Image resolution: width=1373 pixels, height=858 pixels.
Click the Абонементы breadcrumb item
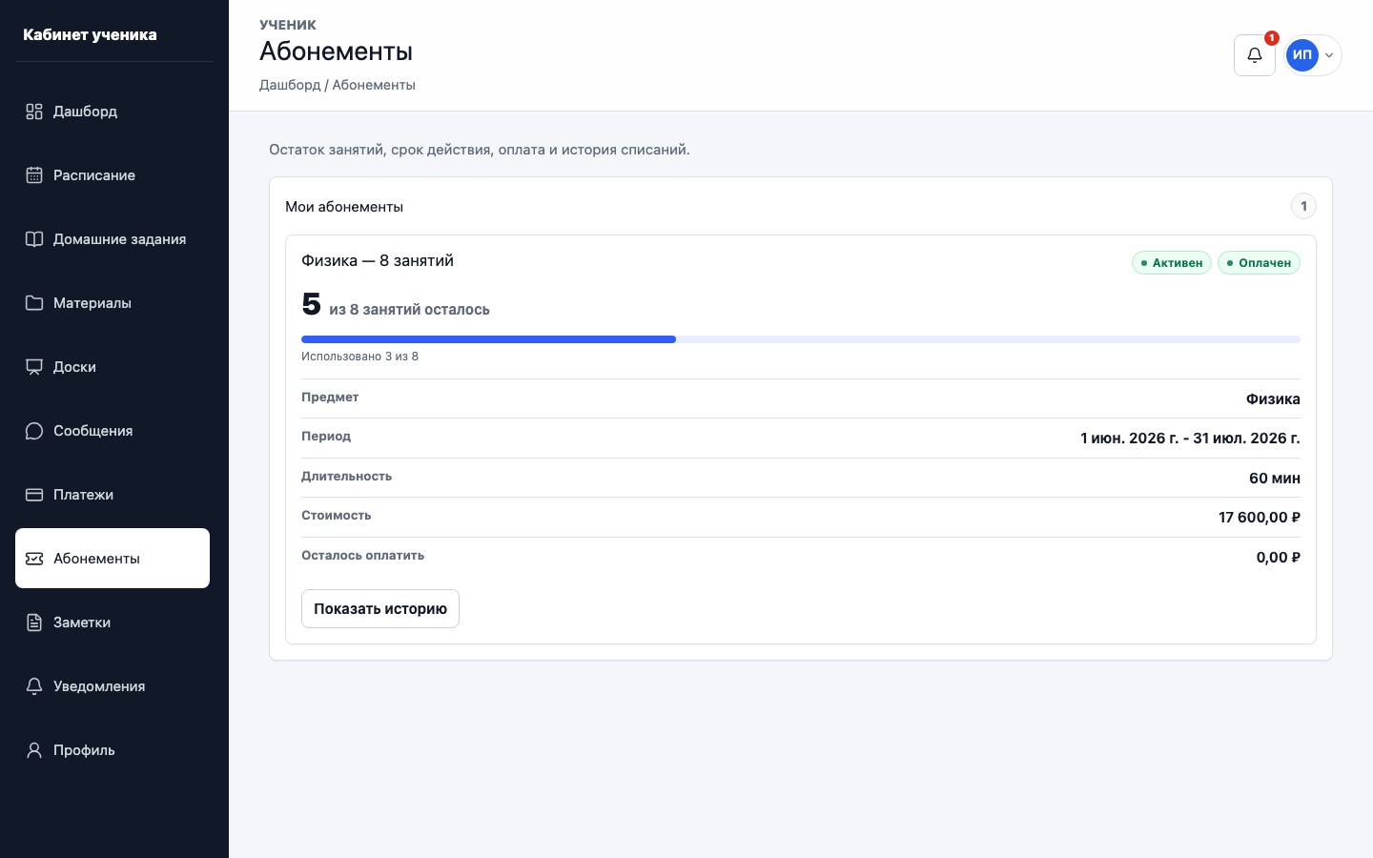tap(374, 85)
